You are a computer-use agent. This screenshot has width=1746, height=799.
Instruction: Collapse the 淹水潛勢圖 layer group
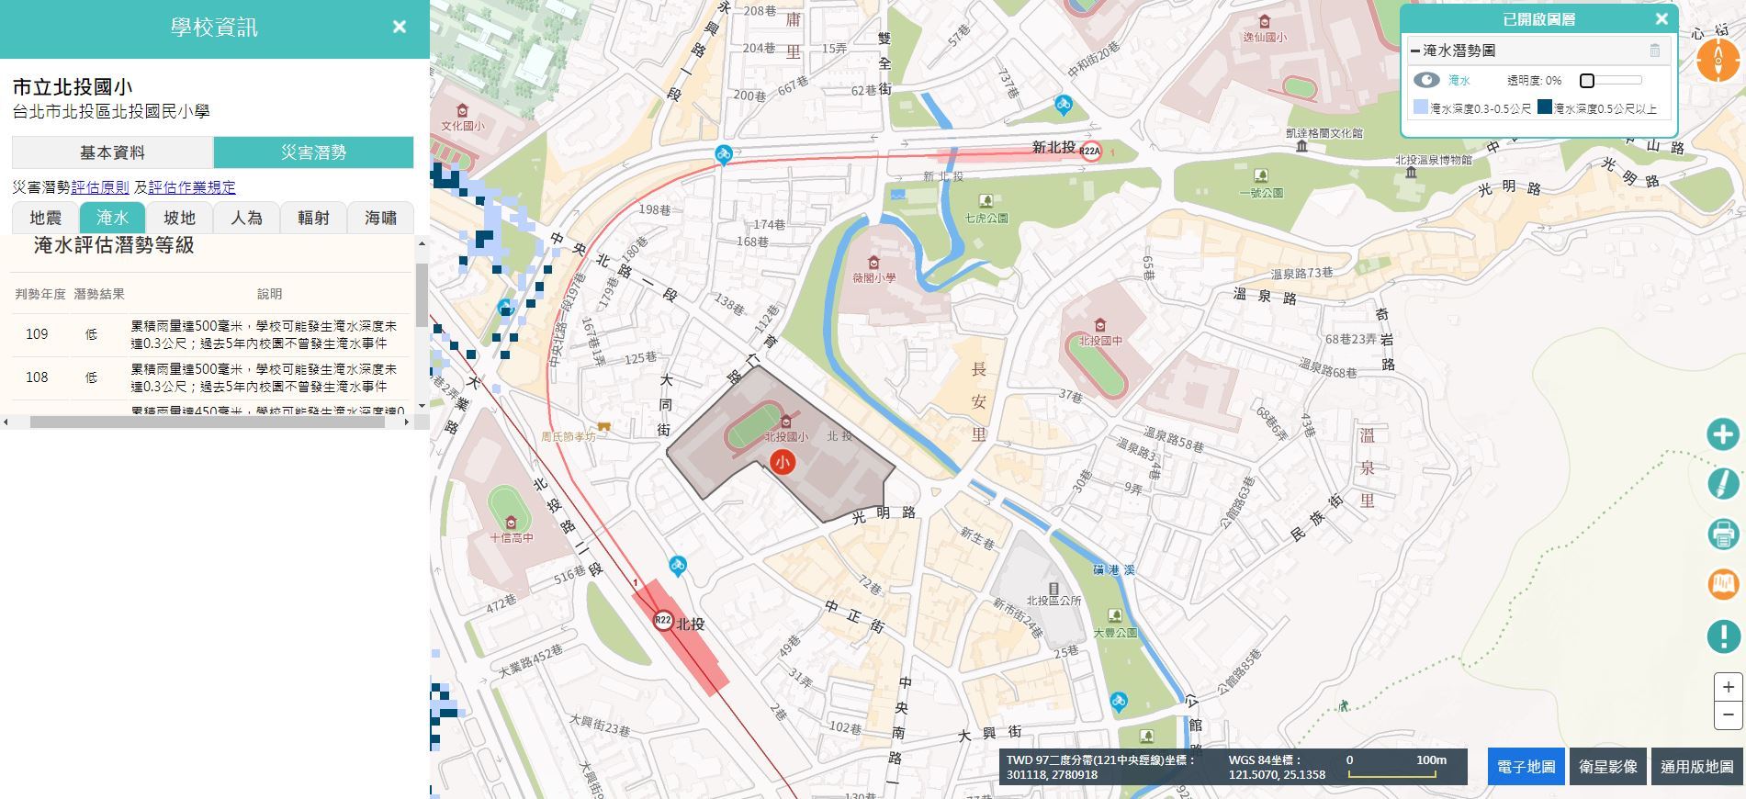point(1414,51)
